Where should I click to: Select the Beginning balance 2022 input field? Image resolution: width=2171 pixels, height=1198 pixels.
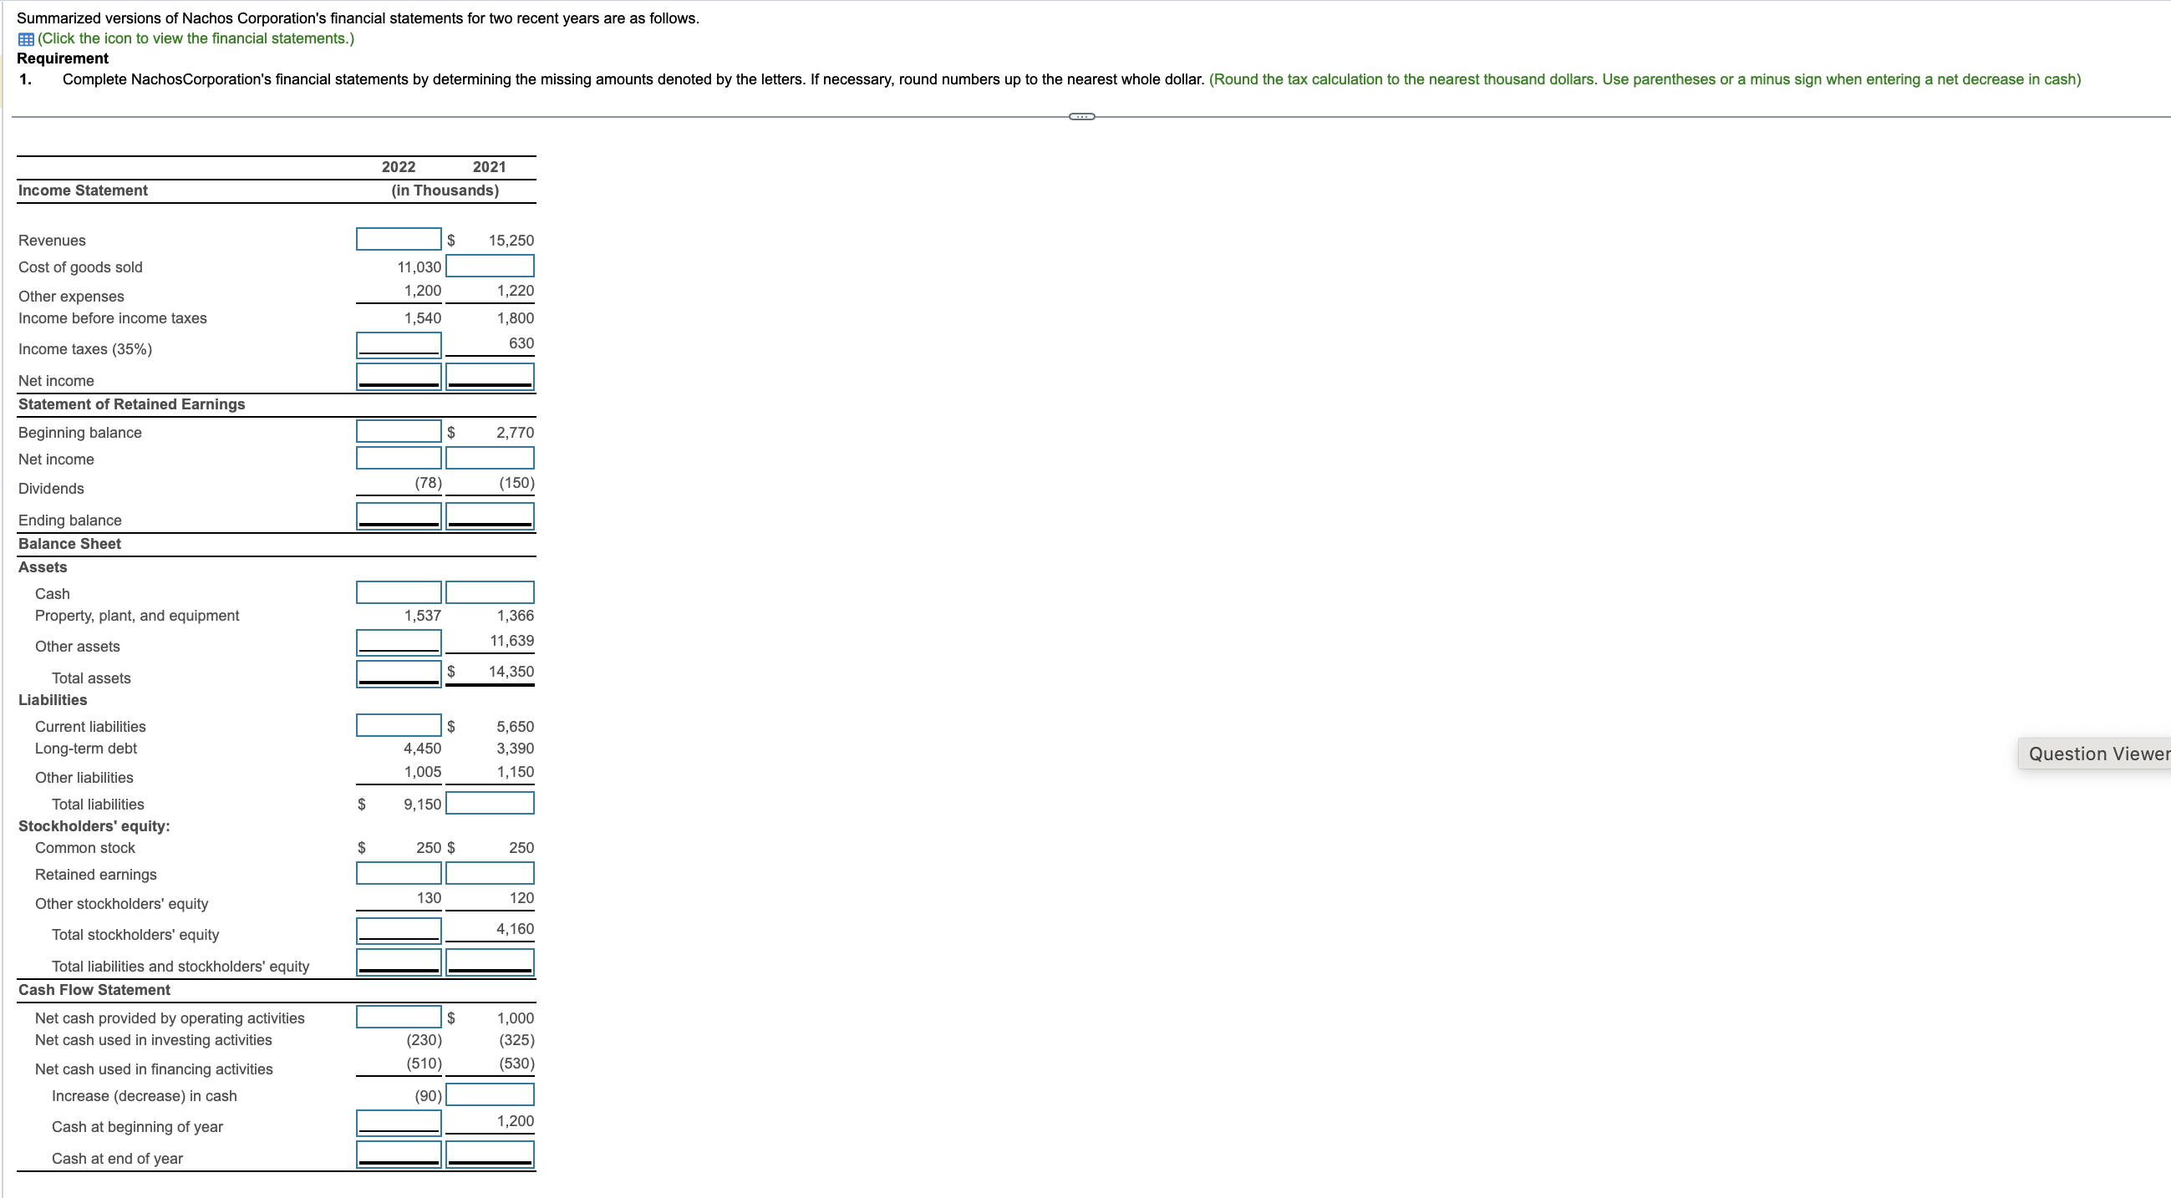[398, 431]
